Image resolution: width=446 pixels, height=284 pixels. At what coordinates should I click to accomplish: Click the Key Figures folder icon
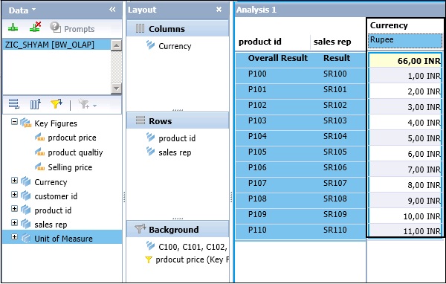tap(25, 123)
